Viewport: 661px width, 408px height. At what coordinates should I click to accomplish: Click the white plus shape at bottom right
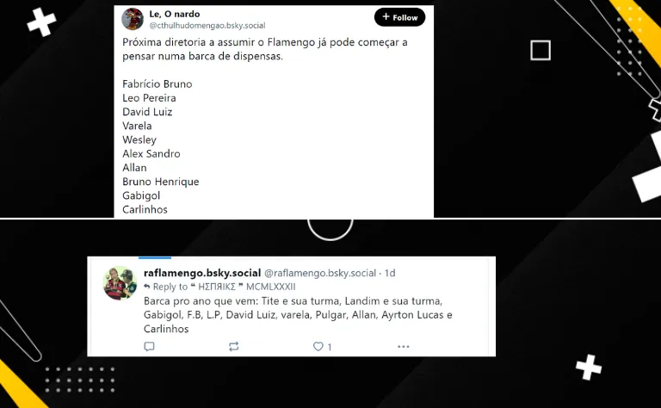tap(589, 368)
